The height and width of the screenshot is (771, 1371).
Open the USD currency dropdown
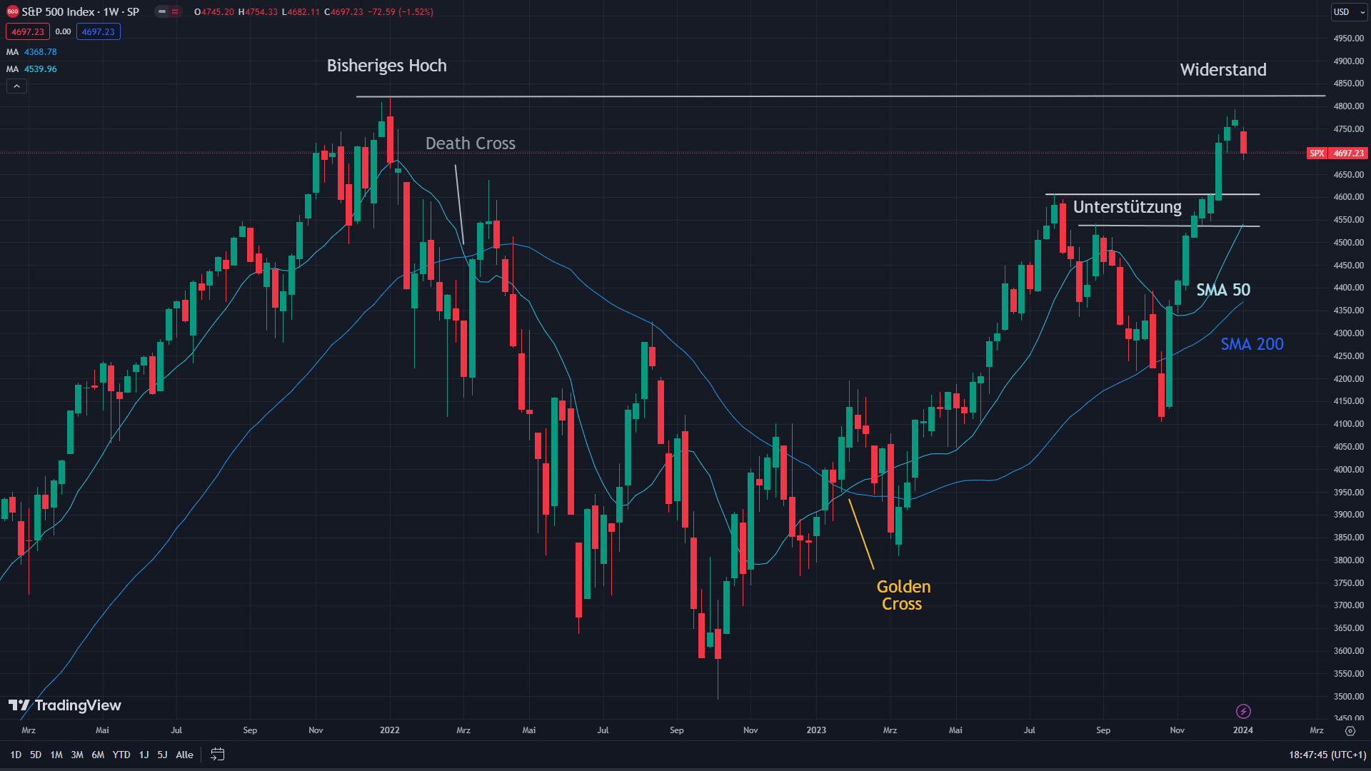1349,12
